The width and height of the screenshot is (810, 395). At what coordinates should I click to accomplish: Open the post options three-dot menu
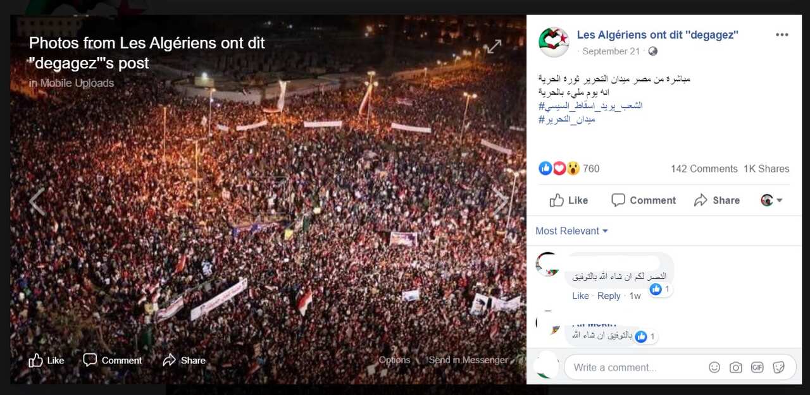coord(782,35)
